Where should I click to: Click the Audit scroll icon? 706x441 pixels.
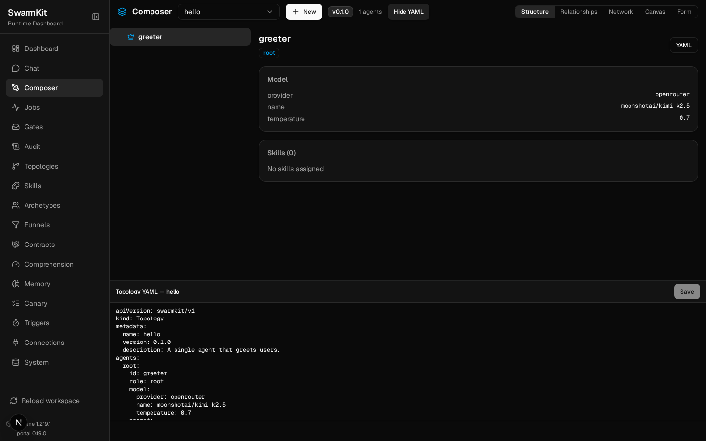(x=16, y=147)
